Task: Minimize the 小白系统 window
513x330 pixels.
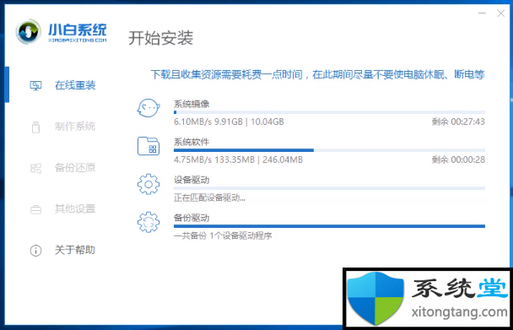Action: tap(482, 14)
